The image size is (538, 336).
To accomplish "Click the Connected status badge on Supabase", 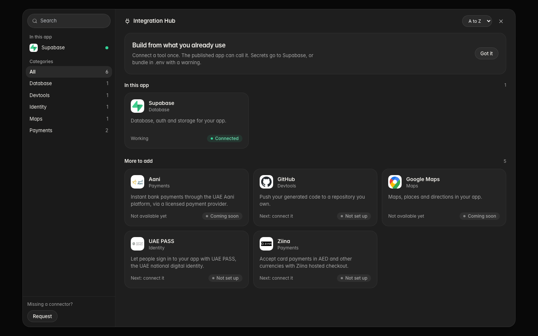I will pyautogui.click(x=225, y=139).
